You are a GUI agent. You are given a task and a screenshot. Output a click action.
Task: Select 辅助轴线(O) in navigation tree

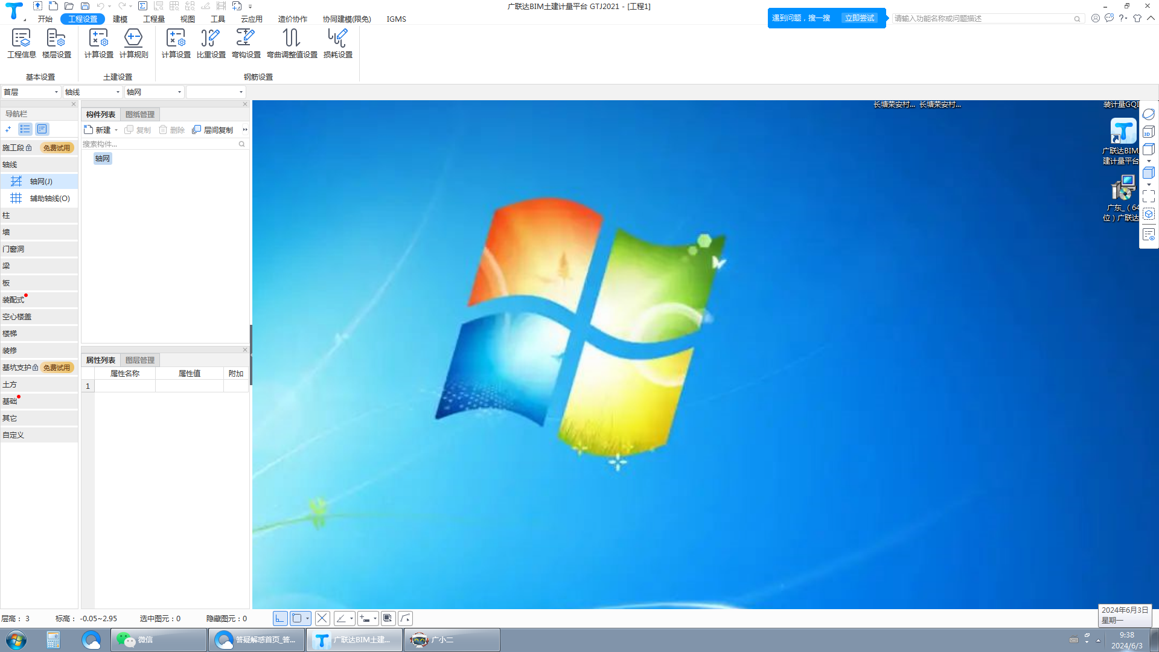39,198
